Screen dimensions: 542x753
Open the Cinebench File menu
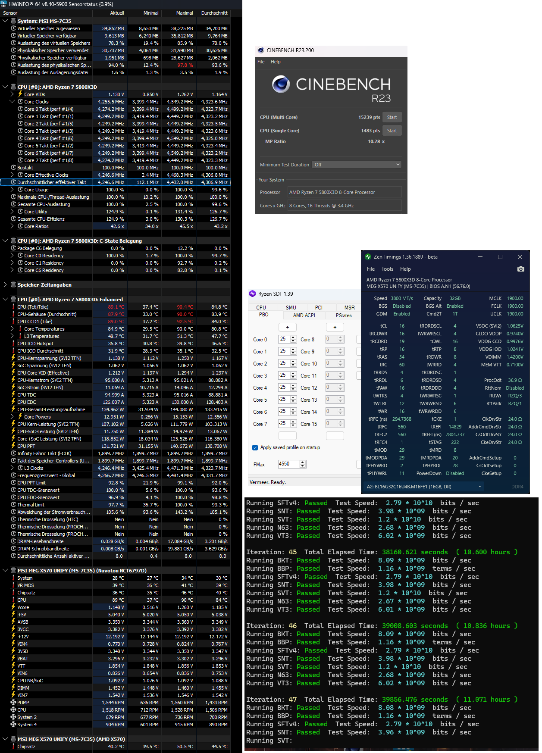pos(261,62)
